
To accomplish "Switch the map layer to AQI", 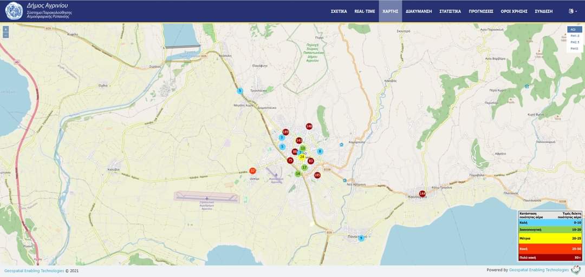I will click(574, 29).
